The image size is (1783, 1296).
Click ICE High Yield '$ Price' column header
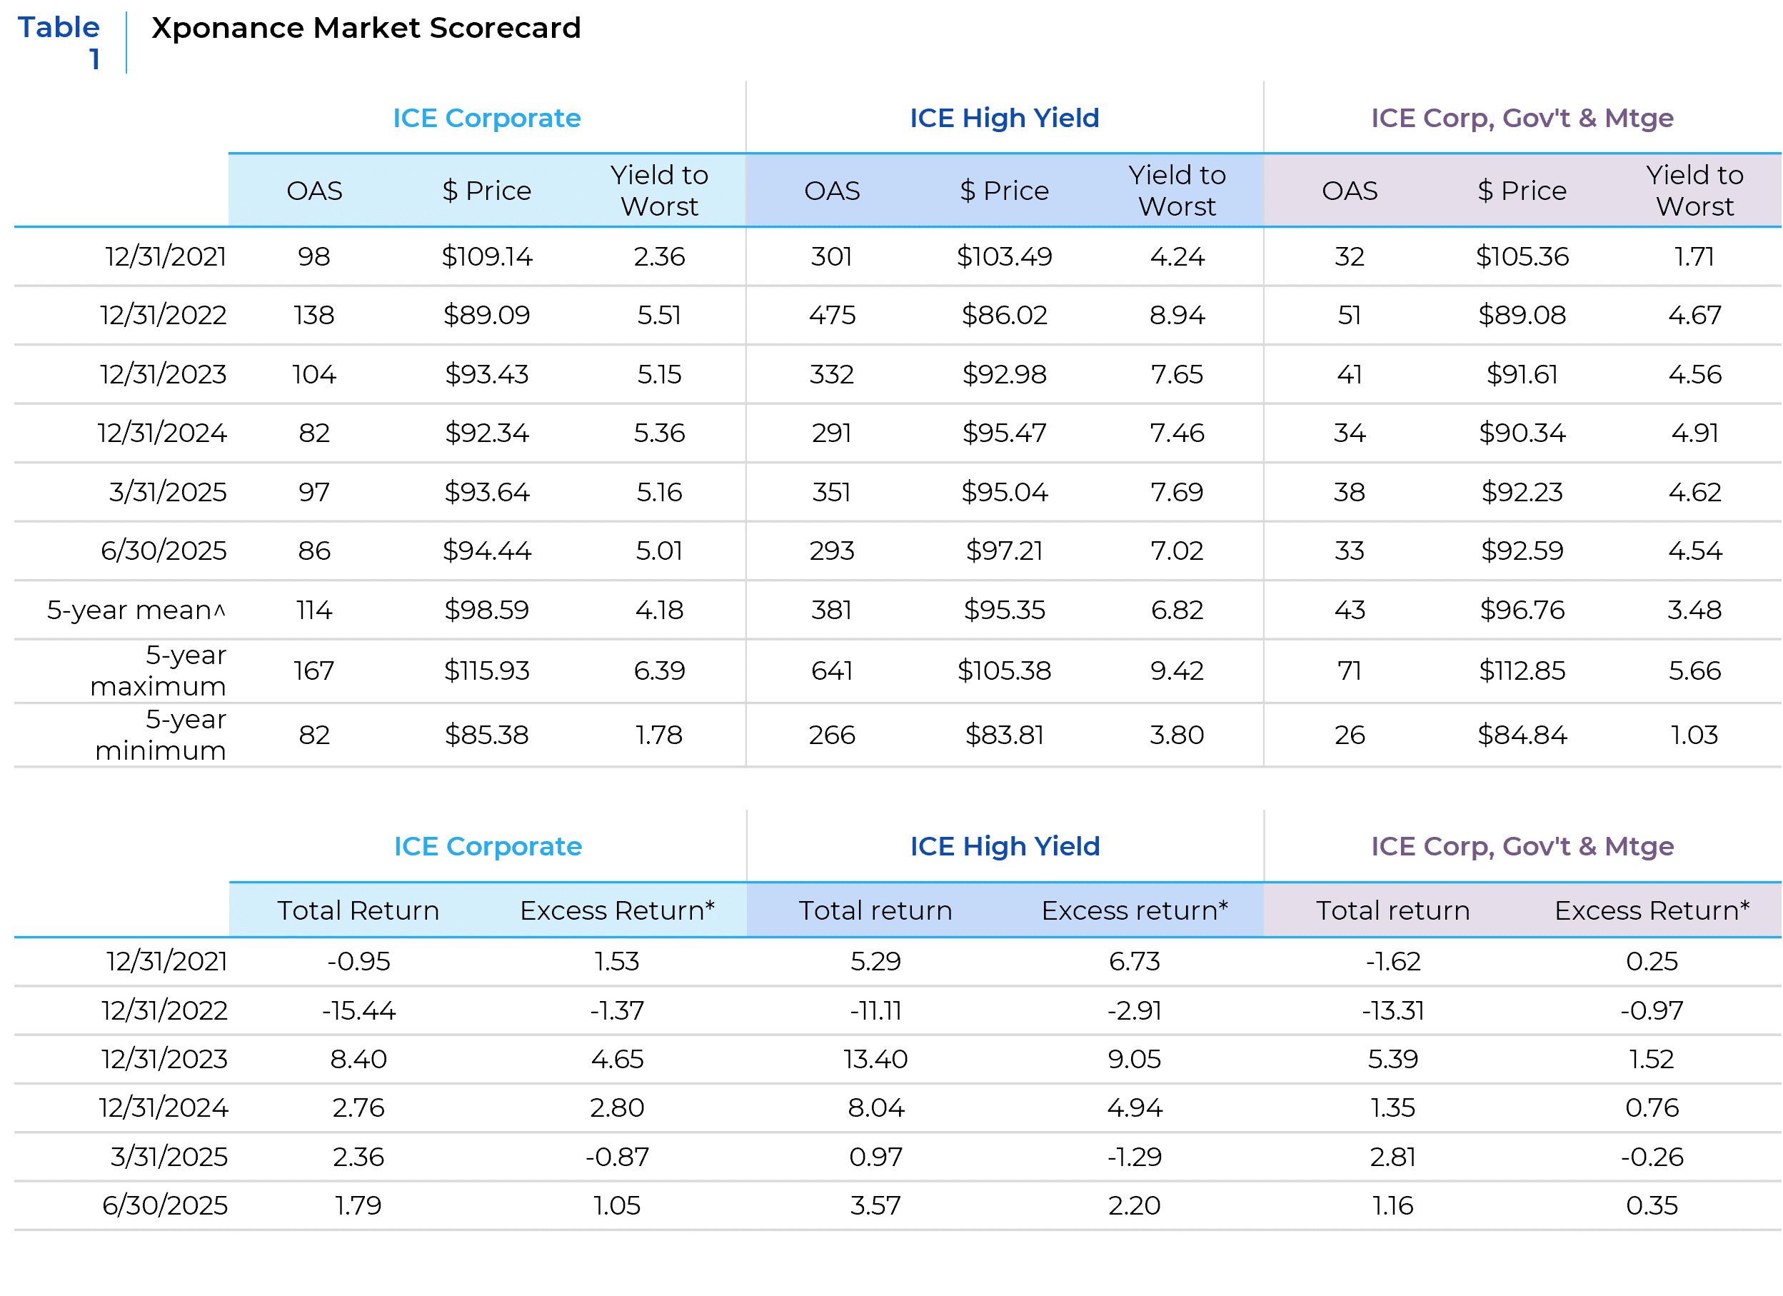[x=1004, y=191]
